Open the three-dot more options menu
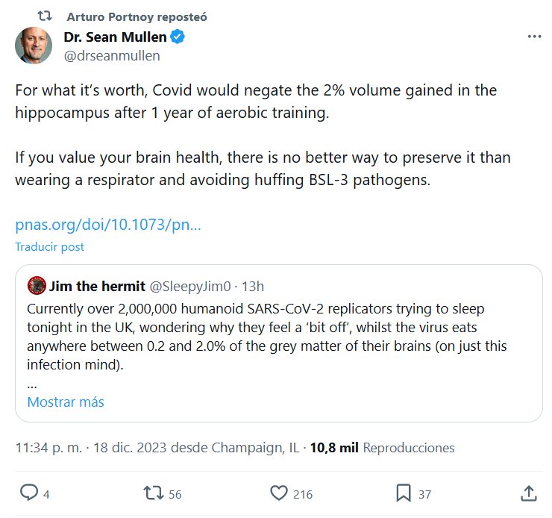Screen dimensions: 552x518 534,36
